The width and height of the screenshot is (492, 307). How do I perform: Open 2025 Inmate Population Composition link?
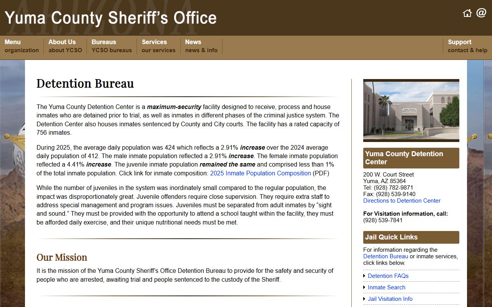click(260, 173)
